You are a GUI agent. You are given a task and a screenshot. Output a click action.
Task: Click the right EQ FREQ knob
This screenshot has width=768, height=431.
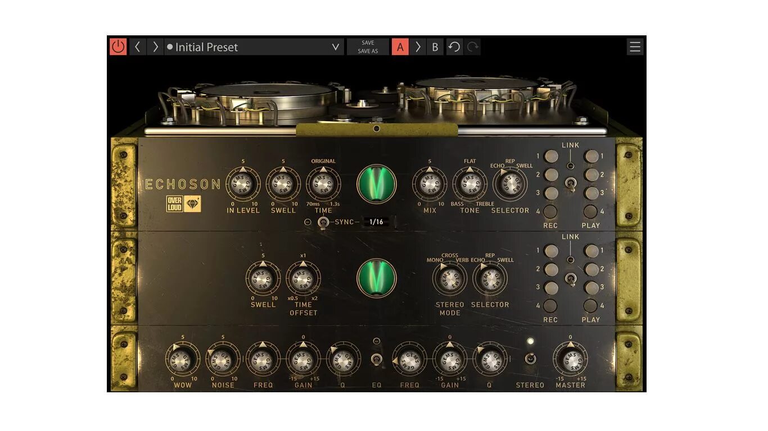point(409,359)
